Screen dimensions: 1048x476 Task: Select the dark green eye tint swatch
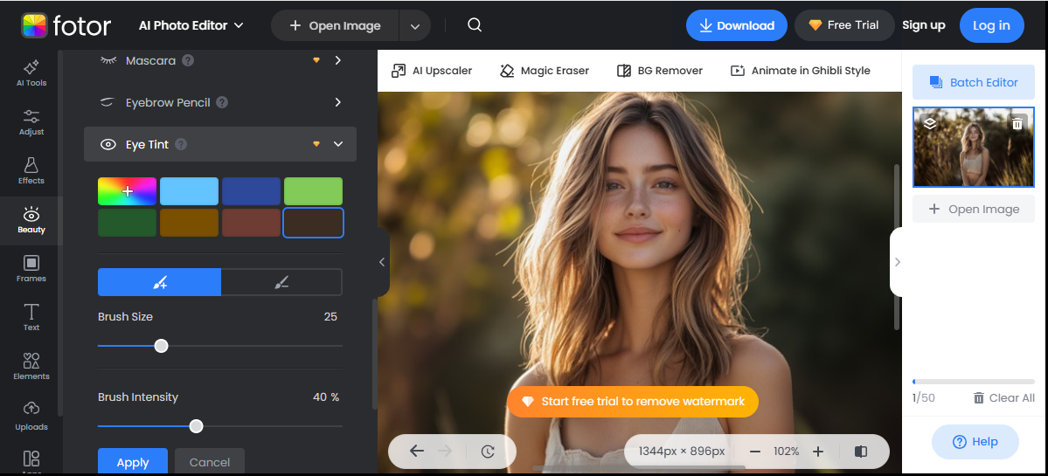tap(127, 223)
